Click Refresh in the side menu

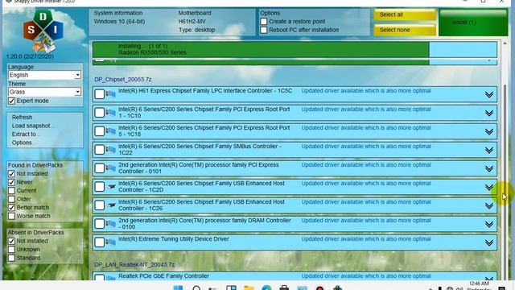[x=22, y=118]
